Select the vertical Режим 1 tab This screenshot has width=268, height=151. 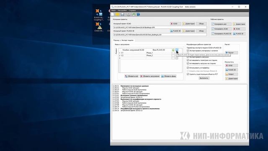pyautogui.click(x=116, y=51)
